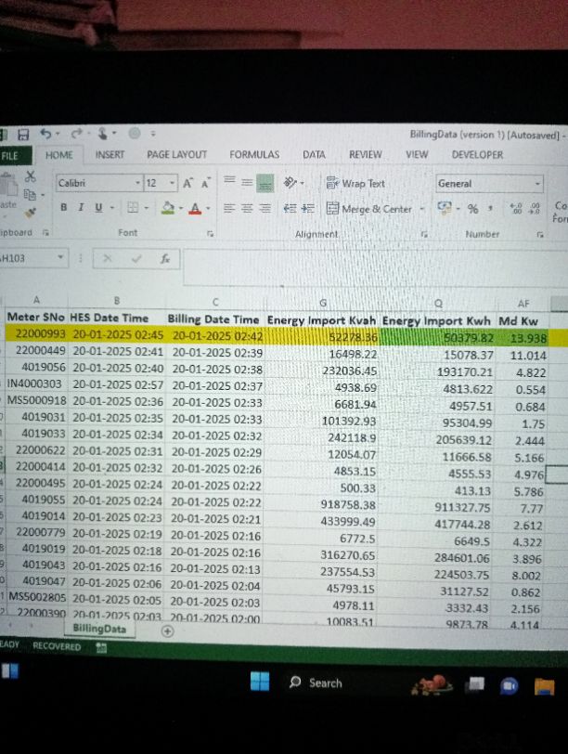Switch to the DATA tab
568x754 pixels.
click(314, 154)
